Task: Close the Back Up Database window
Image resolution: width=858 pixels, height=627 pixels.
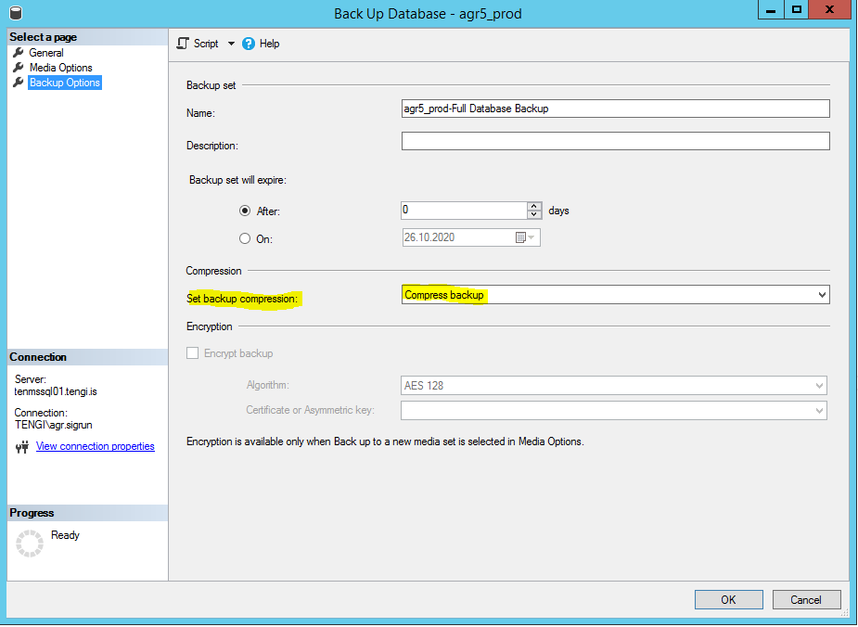Action: tap(829, 10)
